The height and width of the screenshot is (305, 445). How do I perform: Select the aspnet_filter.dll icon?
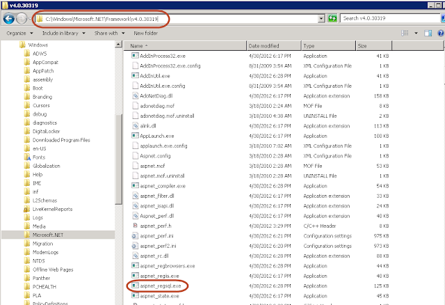(x=135, y=196)
